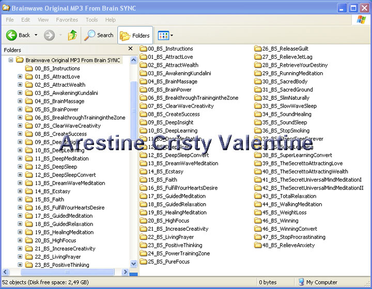Expand 04_BS_BrainMassage tree node
Viewport: 372px width, 289px height.
20,101
